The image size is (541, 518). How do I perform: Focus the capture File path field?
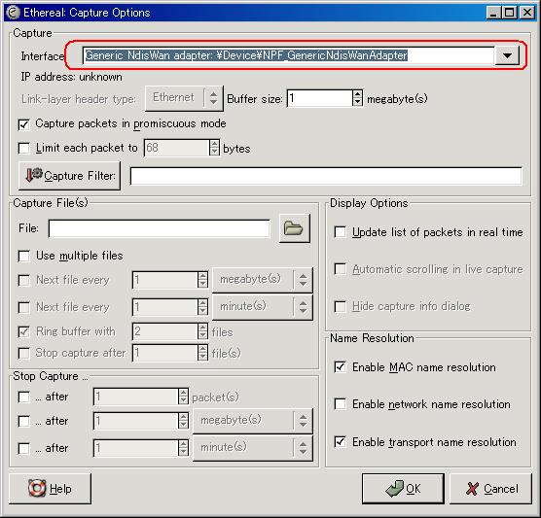pyautogui.click(x=159, y=228)
